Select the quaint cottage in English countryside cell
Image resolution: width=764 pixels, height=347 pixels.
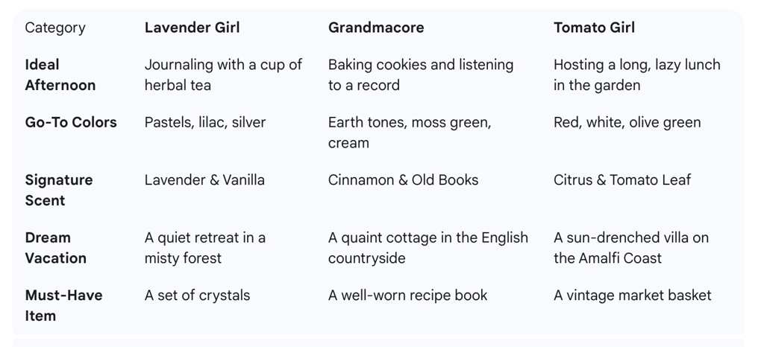point(428,248)
